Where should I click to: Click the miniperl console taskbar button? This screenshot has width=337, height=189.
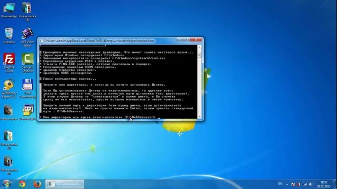65,184
